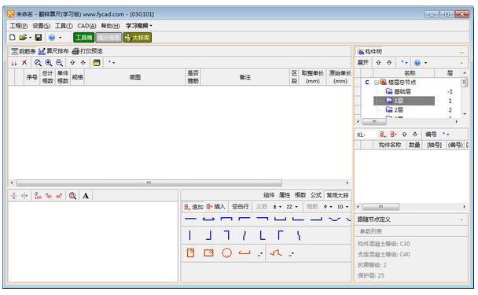The image size is (478, 295).
Task: Select the bent-down crank bar shape
Action: (334, 219)
